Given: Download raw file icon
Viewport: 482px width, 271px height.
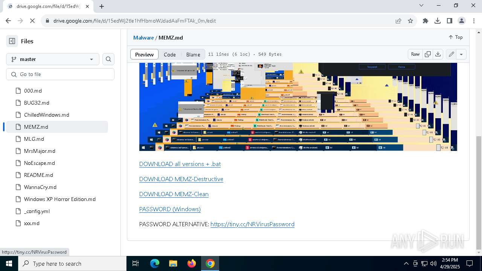Looking at the screenshot, I should click(x=438, y=54).
